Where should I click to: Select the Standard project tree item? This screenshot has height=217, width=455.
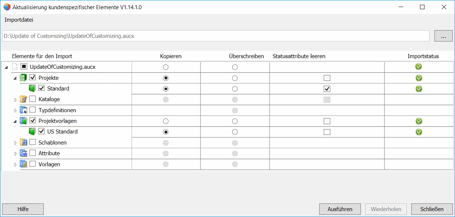tap(58, 89)
